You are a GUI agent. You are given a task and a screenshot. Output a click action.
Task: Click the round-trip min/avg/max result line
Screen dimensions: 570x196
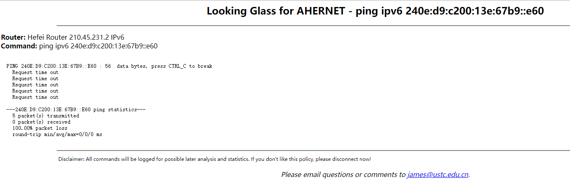(x=57, y=134)
